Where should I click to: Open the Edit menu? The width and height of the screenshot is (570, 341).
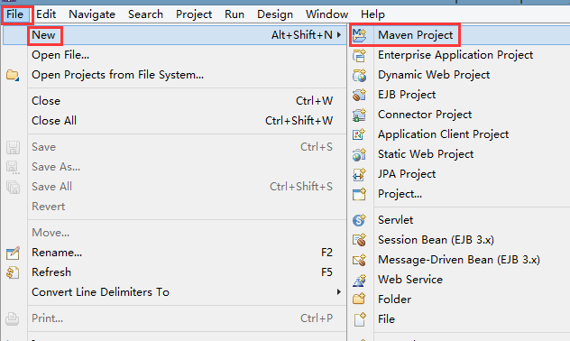tap(46, 14)
